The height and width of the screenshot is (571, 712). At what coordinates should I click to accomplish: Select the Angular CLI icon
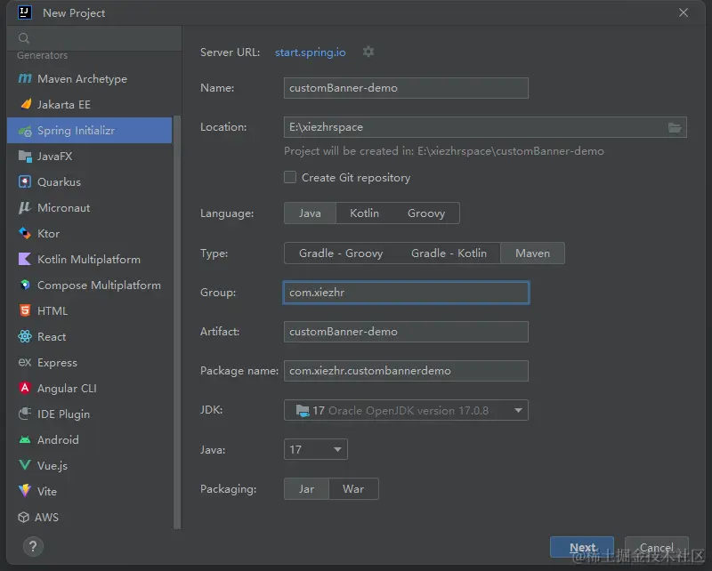click(25, 388)
